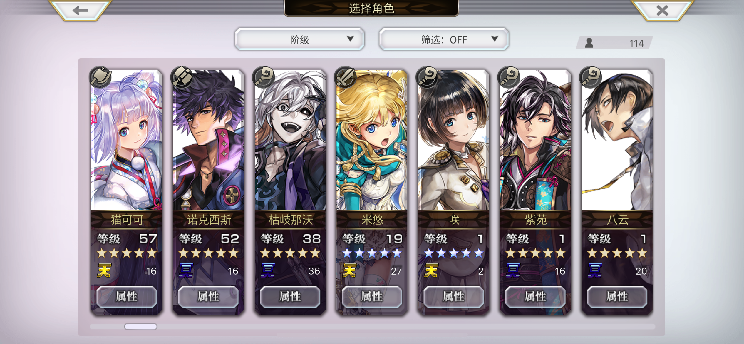744x344 pixels.
Task: Click the arrow on the 筛选 dropdown
Action: [495, 39]
